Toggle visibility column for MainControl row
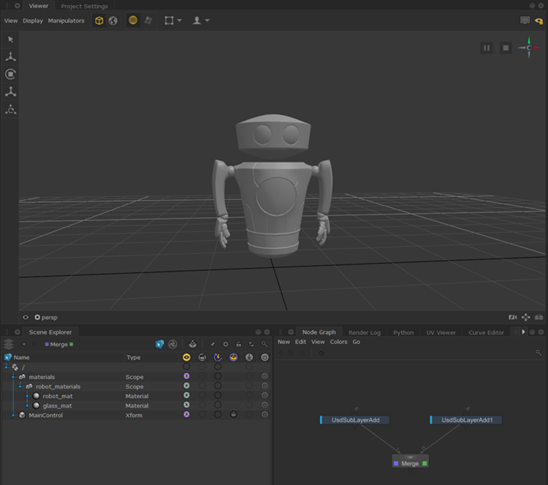The image size is (548, 485). pos(186,415)
